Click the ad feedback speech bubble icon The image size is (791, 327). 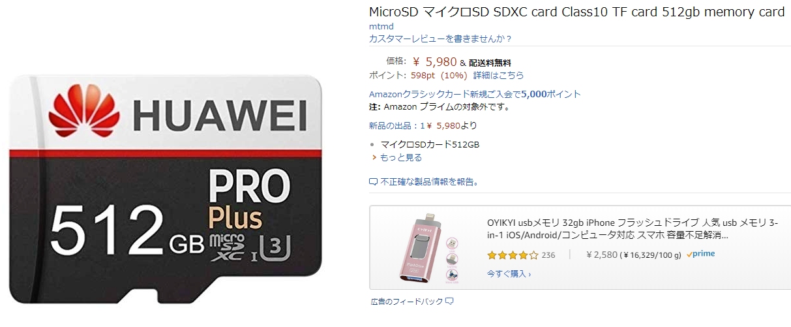click(x=449, y=302)
